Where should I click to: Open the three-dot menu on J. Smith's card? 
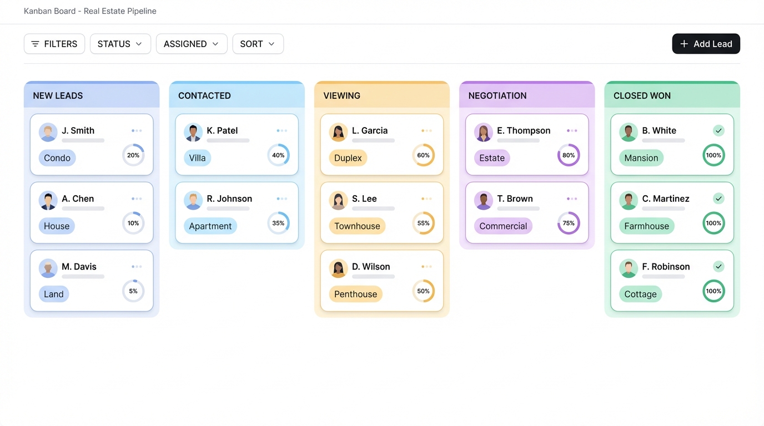tap(137, 130)
